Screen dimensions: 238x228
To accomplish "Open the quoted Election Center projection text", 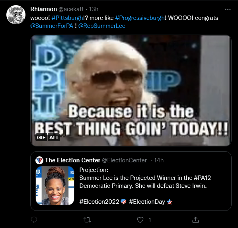I will point(145,186).
